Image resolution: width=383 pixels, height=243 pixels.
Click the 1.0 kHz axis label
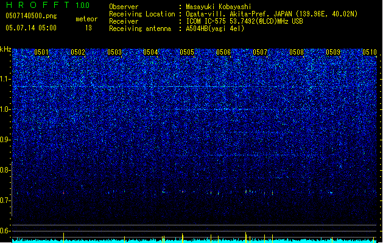[x=5, y=109]
